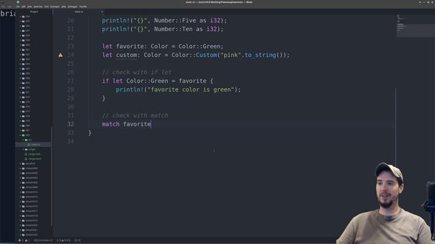Open the Packages menu
The height and width of the screenshot is (244, 435).
point(55,6)
